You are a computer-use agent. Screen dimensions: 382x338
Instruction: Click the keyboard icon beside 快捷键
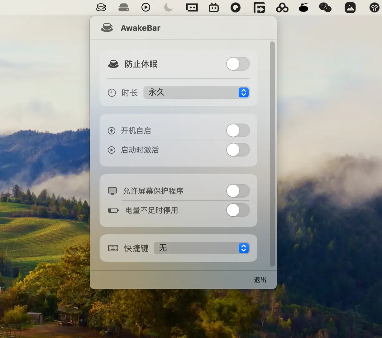click(113, 248)
